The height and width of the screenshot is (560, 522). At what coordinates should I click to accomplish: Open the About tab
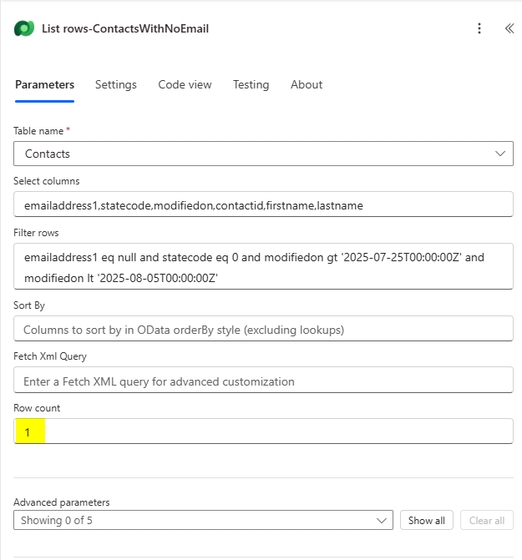307,84
